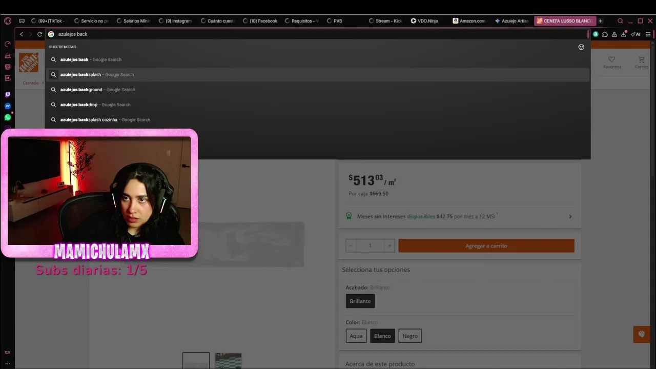The image size is (656, 369).
Task: Pick suggestion 'azulejos backsplash cozinha'
Action: pos(318,120)
